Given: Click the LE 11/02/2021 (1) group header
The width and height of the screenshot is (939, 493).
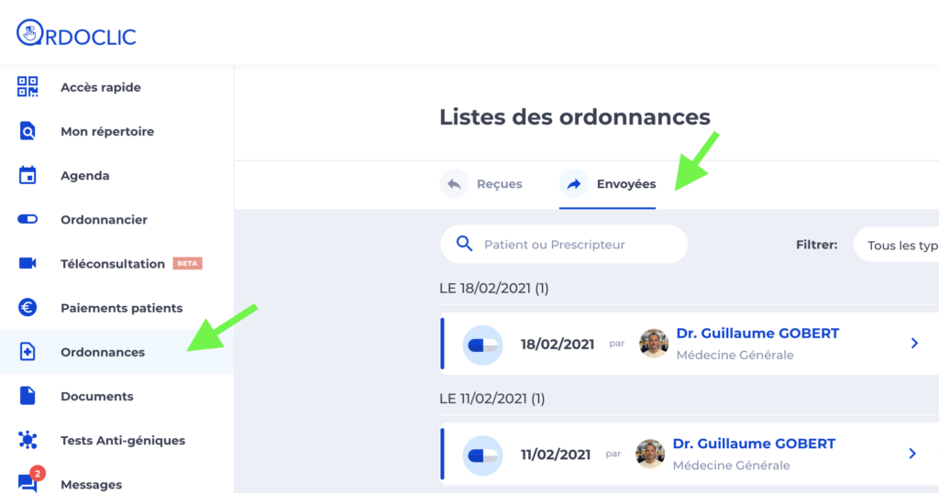Looking at the screenshot, I should click(492, 399).
